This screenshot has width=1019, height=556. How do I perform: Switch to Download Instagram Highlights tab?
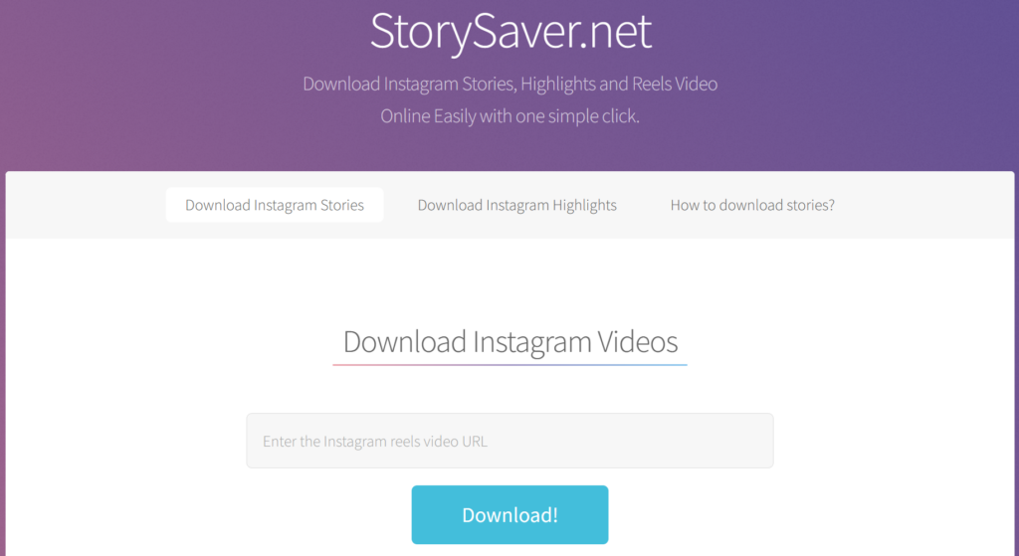pyautogui.click(x=516, y=205)
